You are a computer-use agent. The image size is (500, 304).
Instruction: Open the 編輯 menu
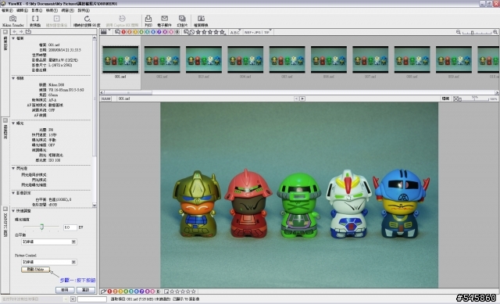click(23, 10)
